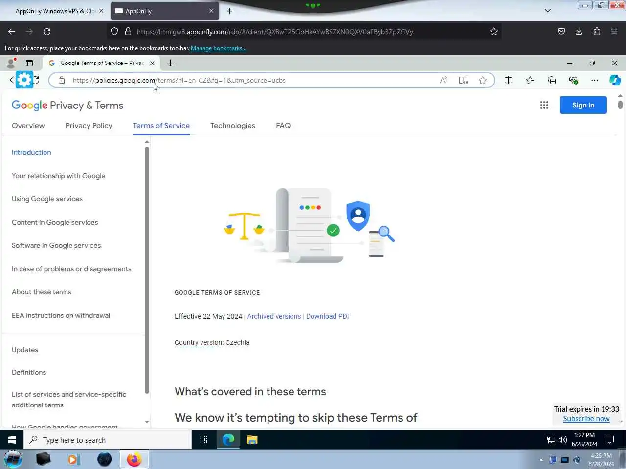Expand Firefox list all tabs chevron
626x469 pixels.
coord(548,11)
